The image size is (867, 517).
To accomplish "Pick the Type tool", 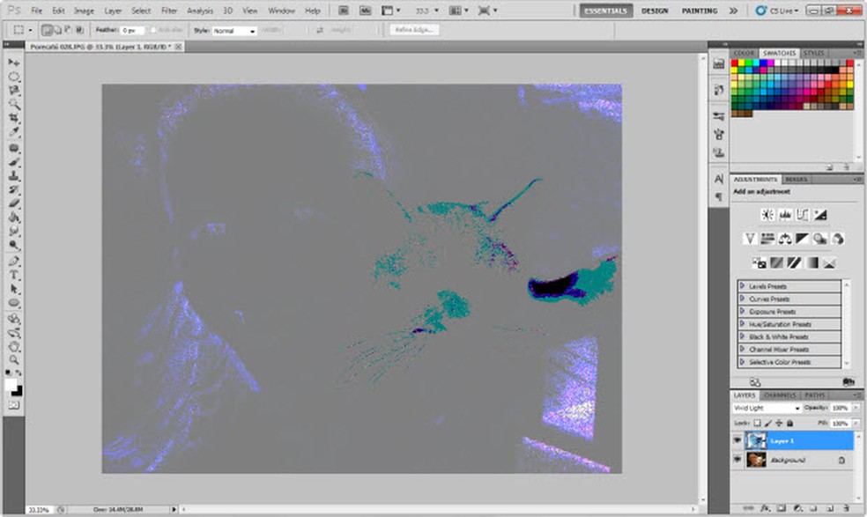I will tap(14, 275).
